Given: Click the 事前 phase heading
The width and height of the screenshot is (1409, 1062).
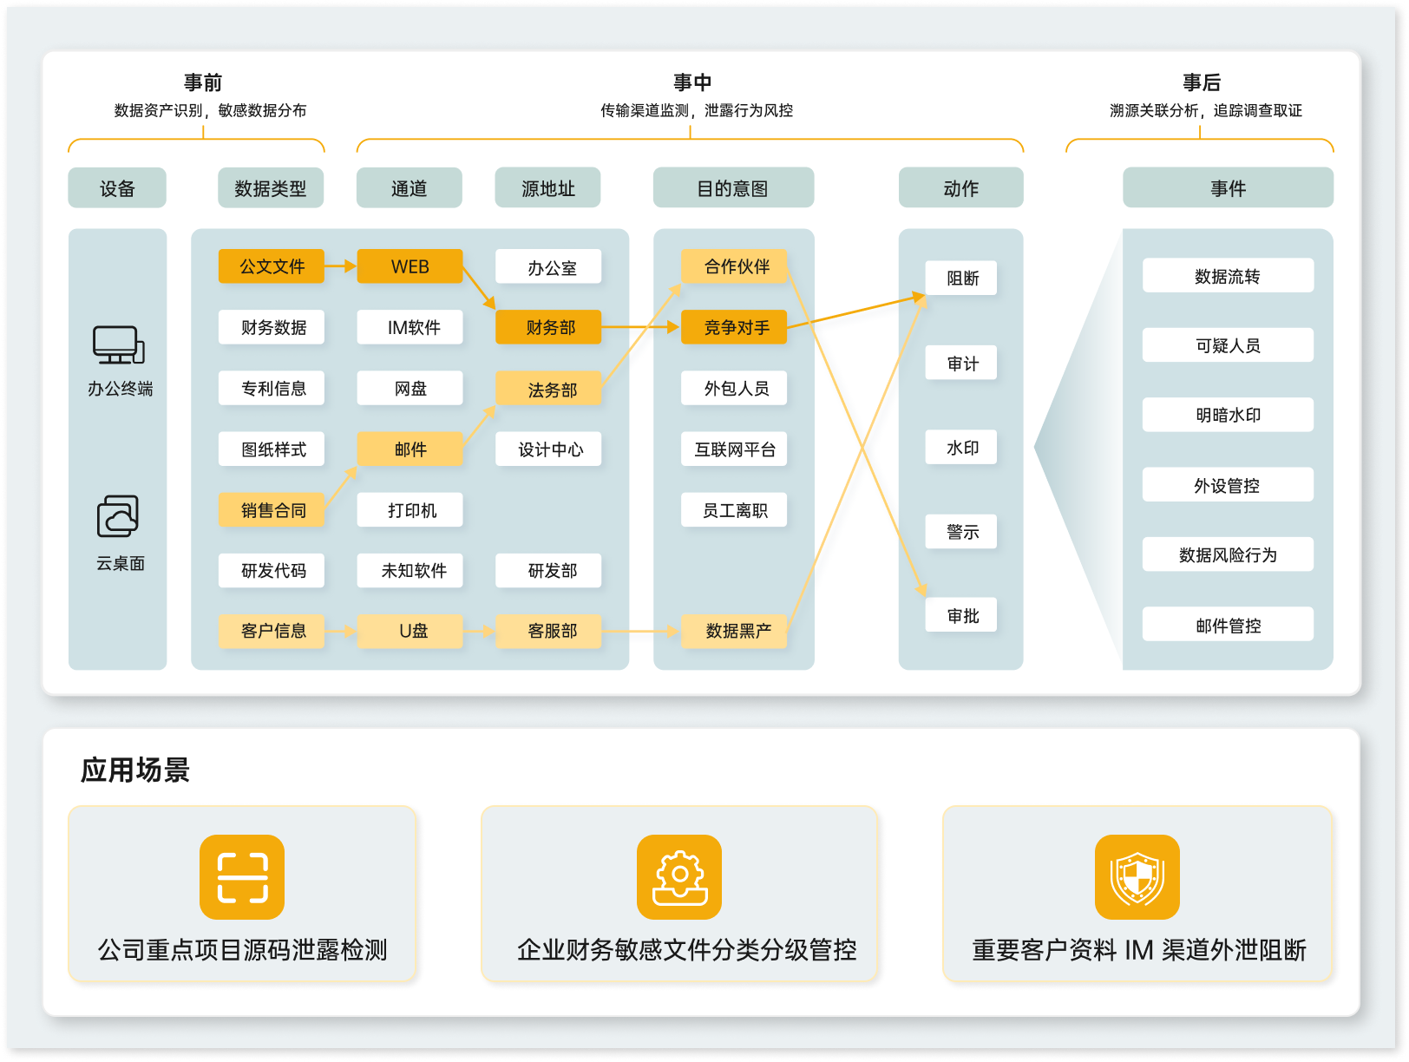Looking at the screenshot, I should click(203, 82).
